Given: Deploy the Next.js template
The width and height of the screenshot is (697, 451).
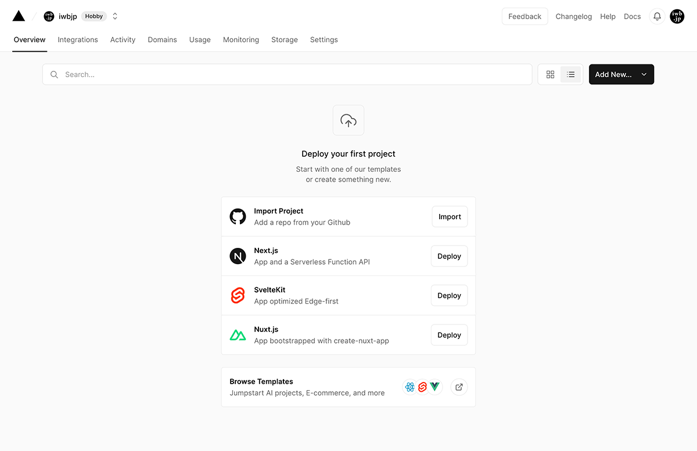Looking at the screenshot, I should point(449,256).
